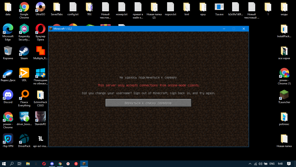Viewport: 296px width, 167px height.
Task: Open the network icon in tray
Action: click(x=255, y=164)
